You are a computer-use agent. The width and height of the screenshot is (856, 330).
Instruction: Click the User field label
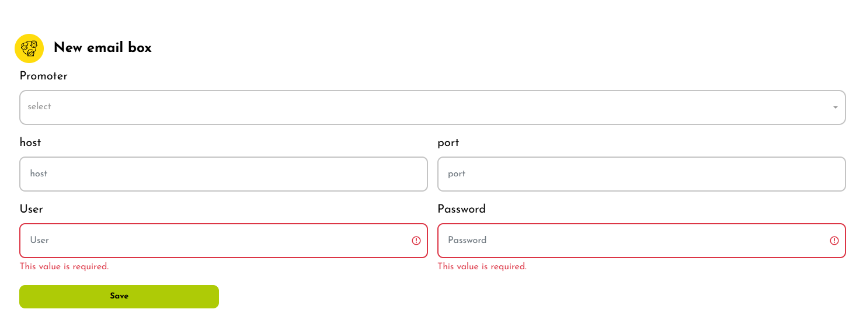pos(32,209)
